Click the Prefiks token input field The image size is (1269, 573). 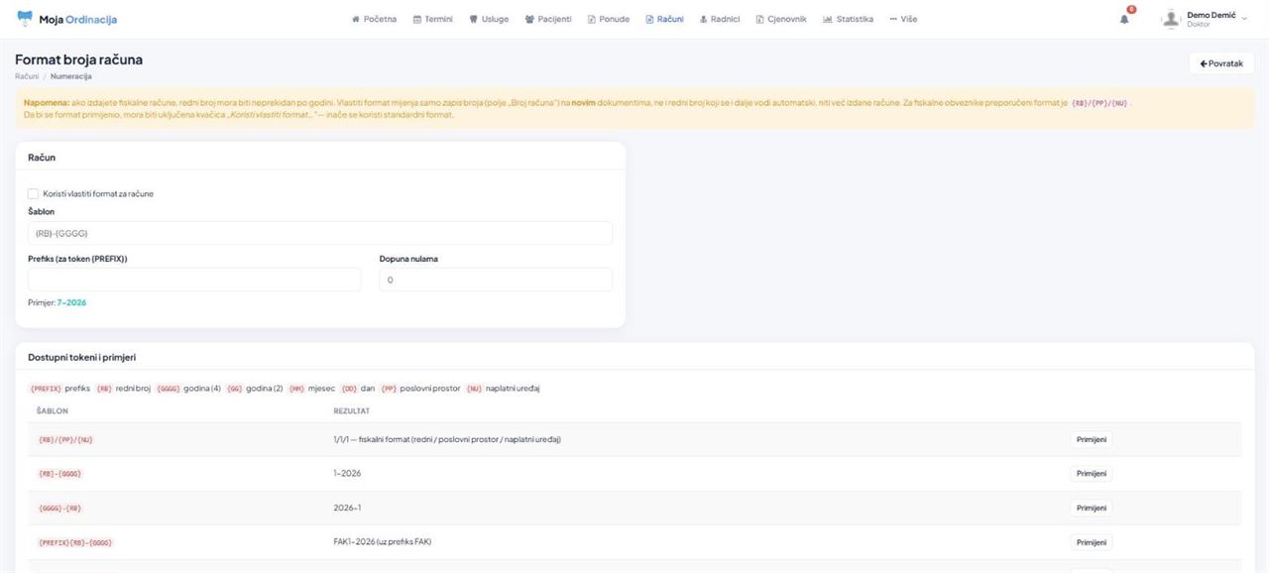point(194,280)
